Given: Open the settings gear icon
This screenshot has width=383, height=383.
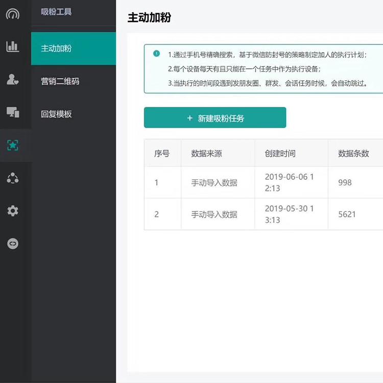Looking at the screenshot, I should [x=13, y=211].
